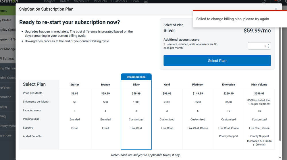
Task: Go to Shipments in top navigation
Action: click(82, 1)
